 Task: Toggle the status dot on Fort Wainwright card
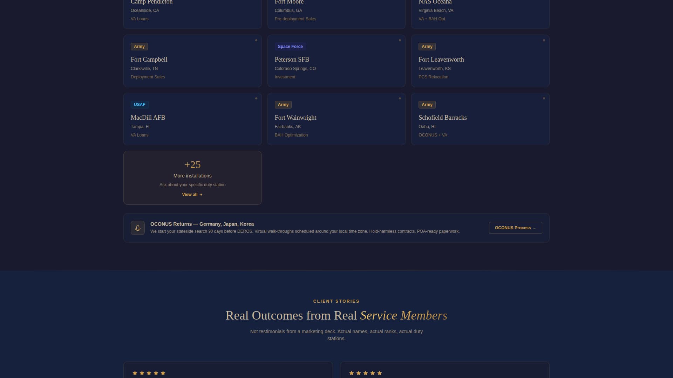coord(400,98)
